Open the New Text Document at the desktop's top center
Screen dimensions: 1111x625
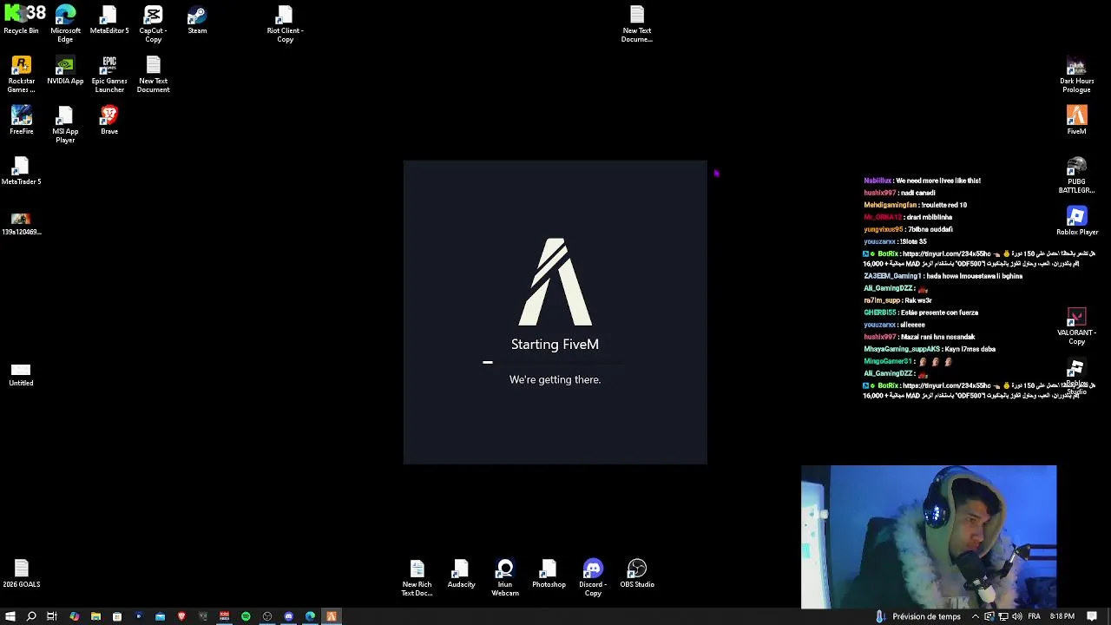(637, 24)
